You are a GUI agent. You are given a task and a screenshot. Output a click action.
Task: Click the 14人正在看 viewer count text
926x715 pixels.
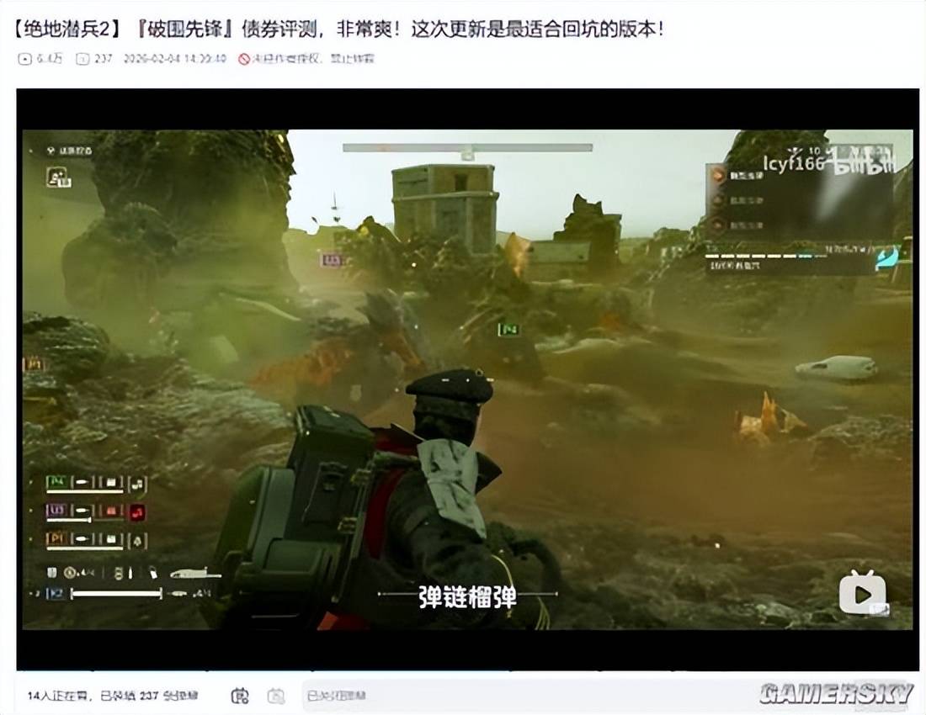(x=58, y=696)
